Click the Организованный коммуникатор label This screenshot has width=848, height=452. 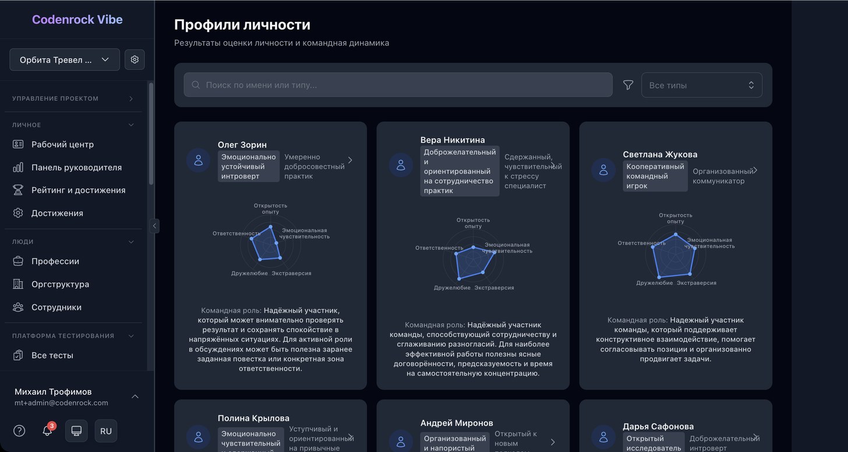723,176
